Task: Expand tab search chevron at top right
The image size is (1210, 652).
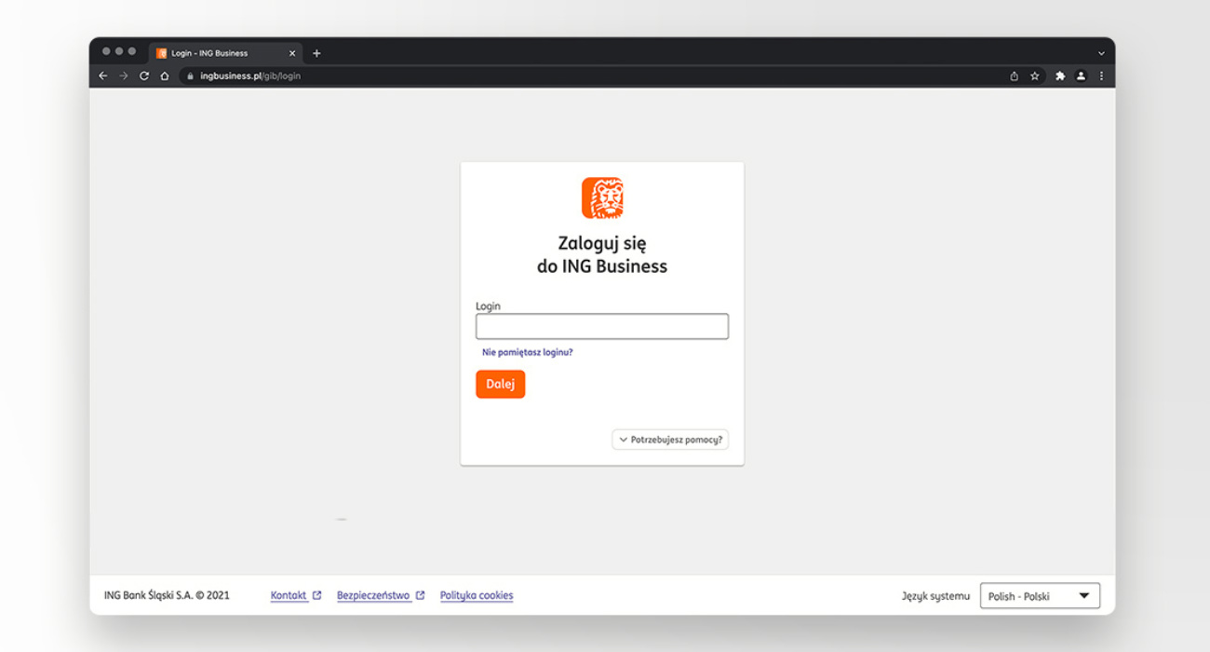Action: (1101, 54)
